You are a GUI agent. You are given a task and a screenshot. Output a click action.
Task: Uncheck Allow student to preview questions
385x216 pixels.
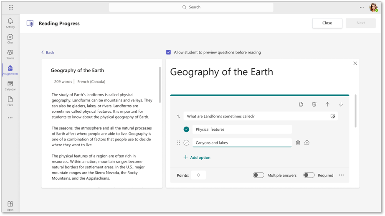[168, 52]
